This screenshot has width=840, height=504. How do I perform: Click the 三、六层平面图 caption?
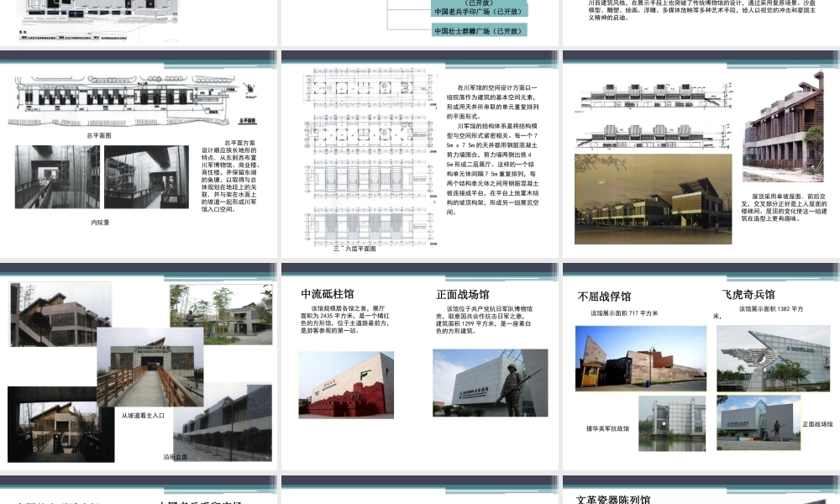coord(354,249)
